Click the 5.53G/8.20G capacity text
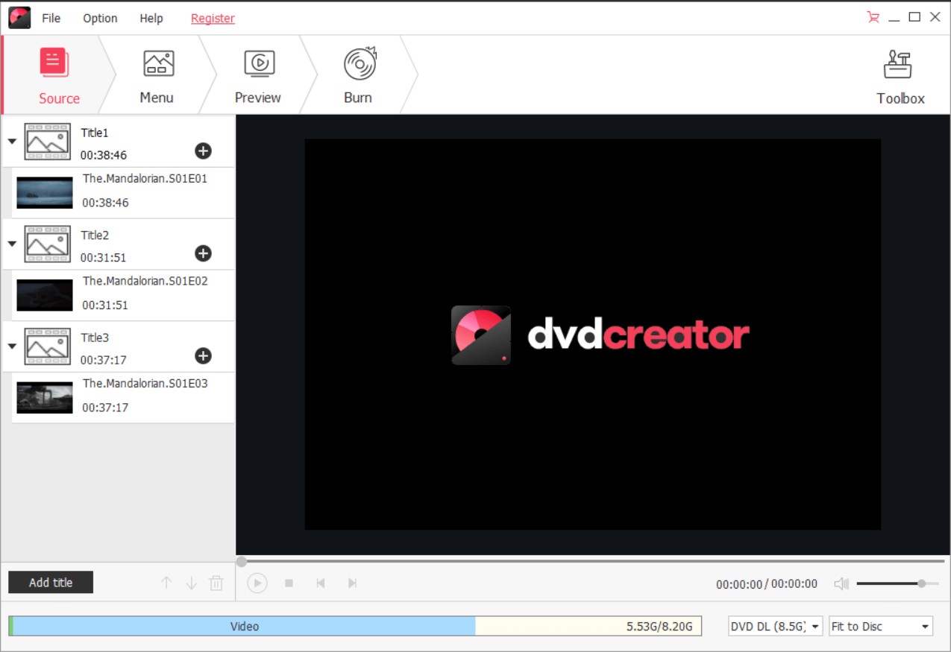Viewport: 951px width, 652px height. tap(660, 627)
